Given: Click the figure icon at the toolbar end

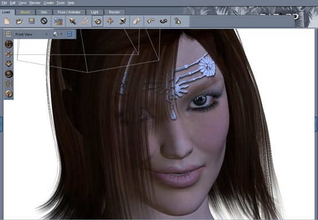Looking at the screenshot, I should [x=177, y=21].
